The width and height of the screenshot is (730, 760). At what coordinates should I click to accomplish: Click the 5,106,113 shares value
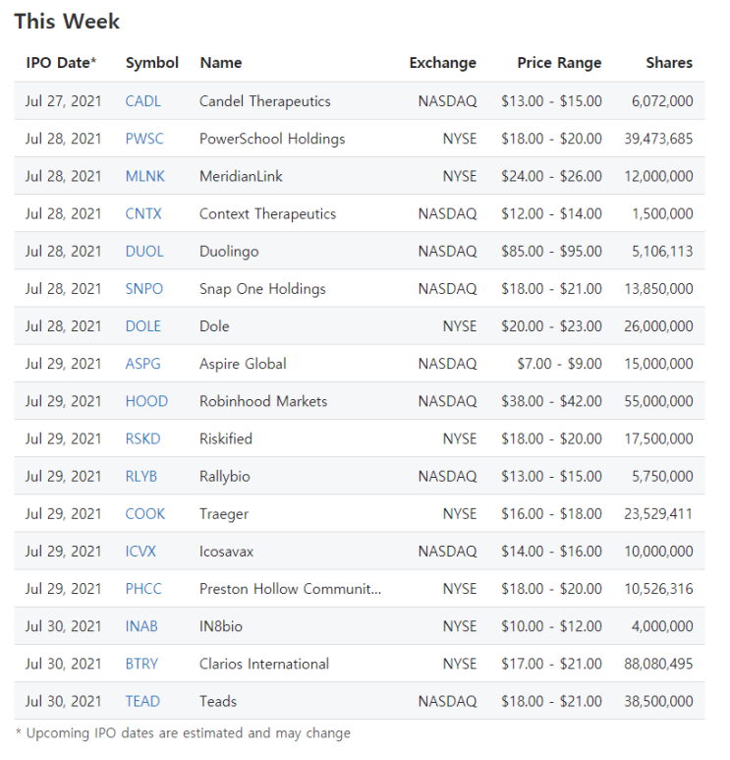pos(662,251)
